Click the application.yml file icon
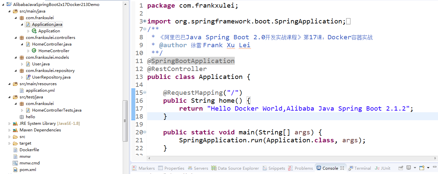This screenshot has height=174, width=438. tap(22, 90)
